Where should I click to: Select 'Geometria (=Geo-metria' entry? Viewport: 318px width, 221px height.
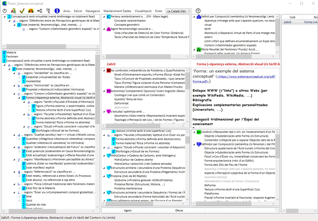pyautogui.click(x=149, y=116)
